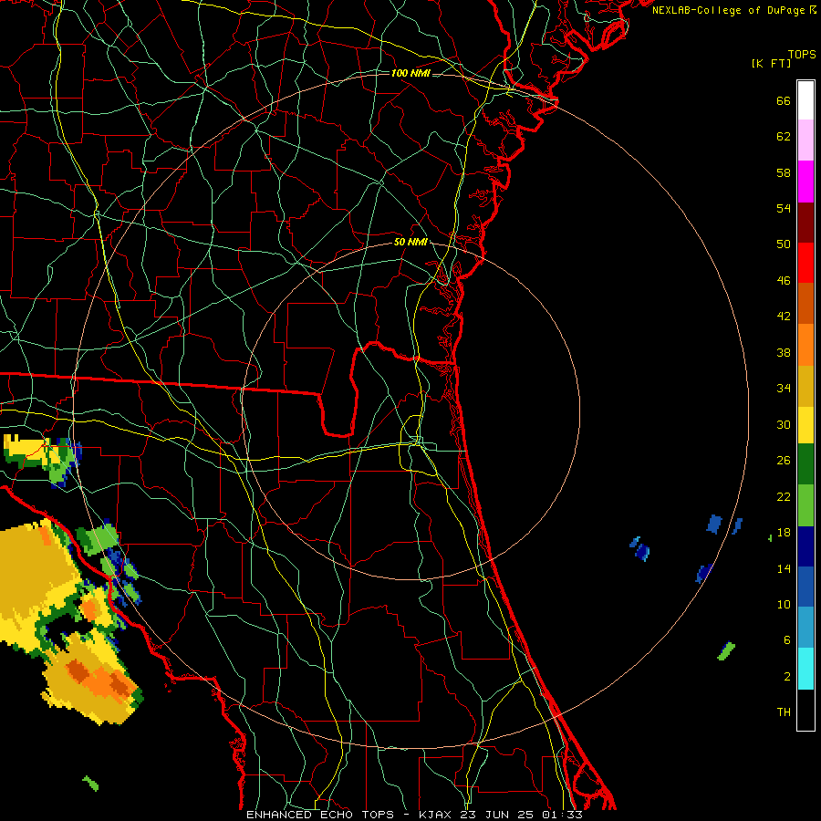Select the light pink legend color block
This screenshot has width=821, height=821.
pos(805,140)
